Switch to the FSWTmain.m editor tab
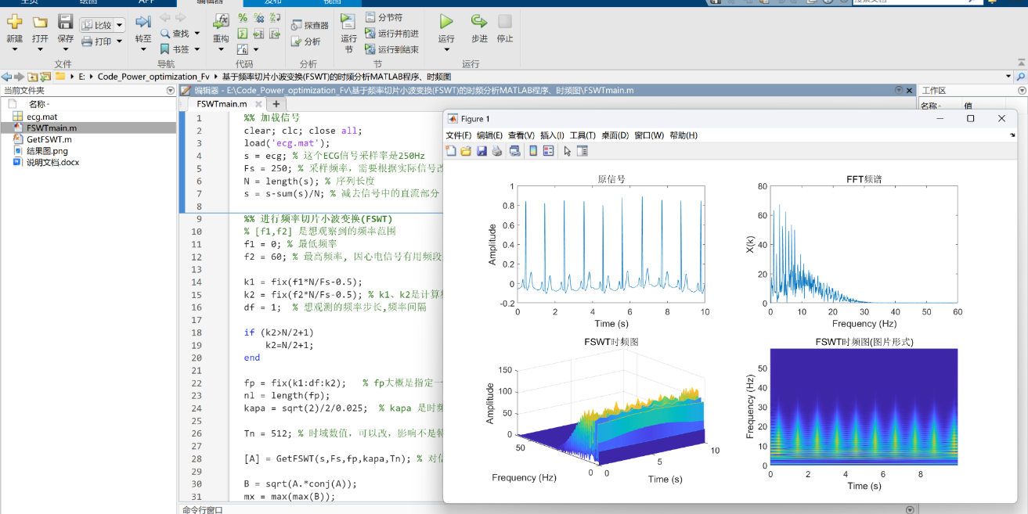 tap(222, 103)
